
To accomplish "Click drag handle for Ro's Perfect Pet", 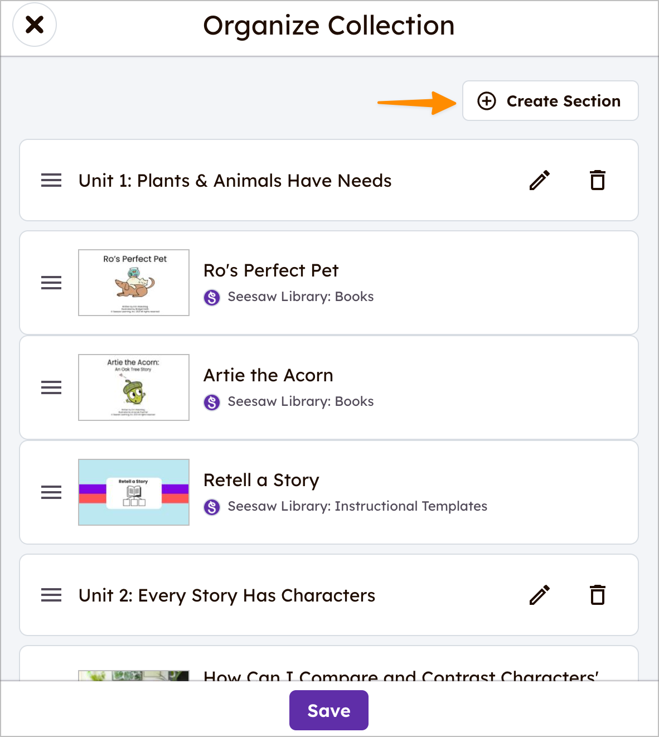I will tap(51, 283).
